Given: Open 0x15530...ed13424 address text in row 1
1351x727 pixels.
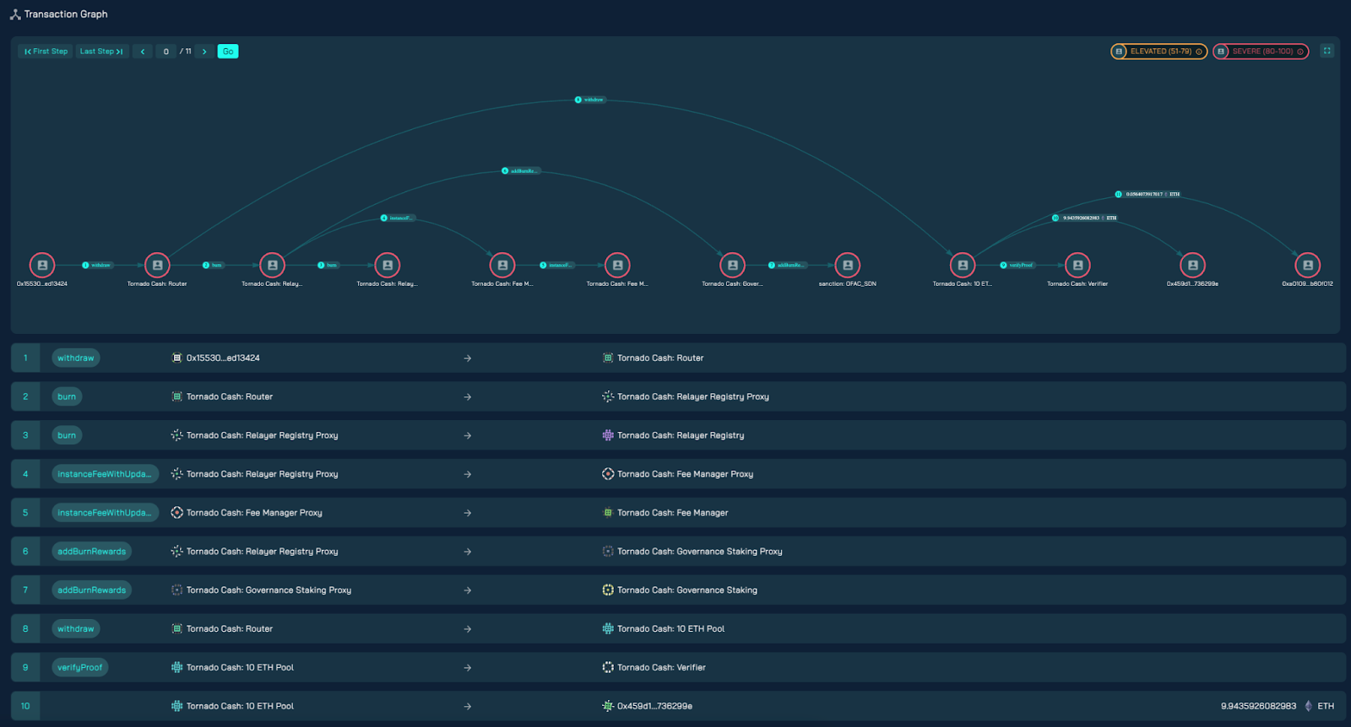Looking at the screenshot, I should point(223,358).
